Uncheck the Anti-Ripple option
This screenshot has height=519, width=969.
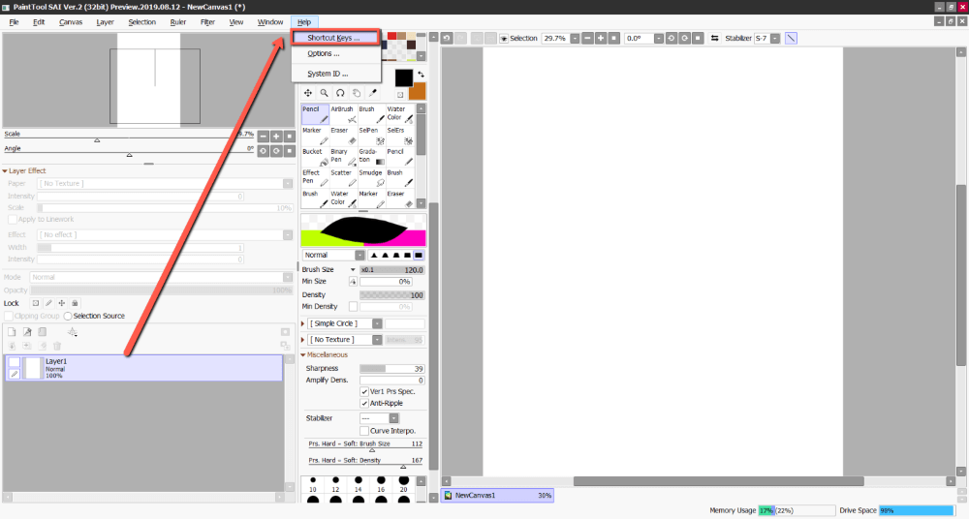click(x=364, y=404)
